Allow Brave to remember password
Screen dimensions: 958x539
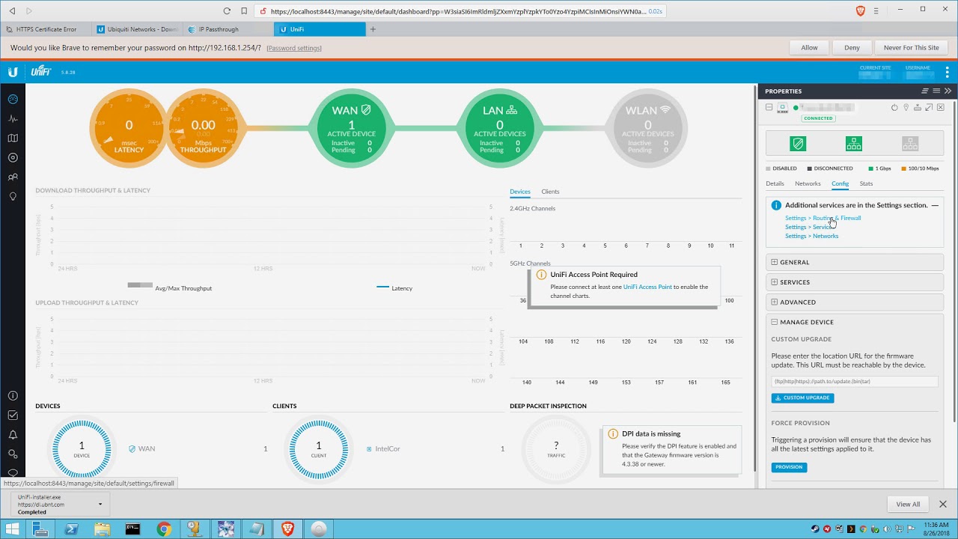coord(810,47)
